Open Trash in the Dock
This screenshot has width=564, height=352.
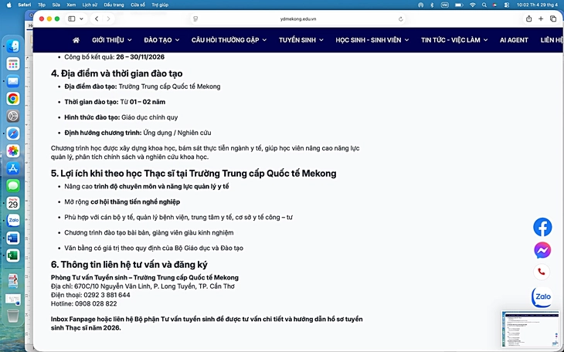13,316
